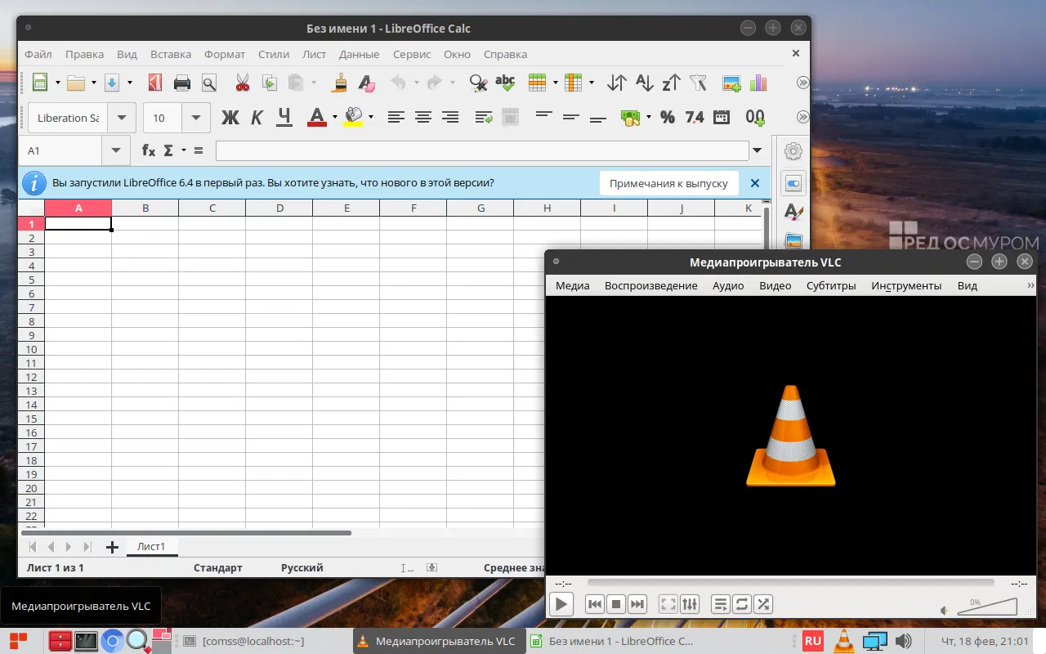The height and width of the screenshot is (654, 1046).
Task: Click the Format as Percent icon
Action: coord(668,118)
